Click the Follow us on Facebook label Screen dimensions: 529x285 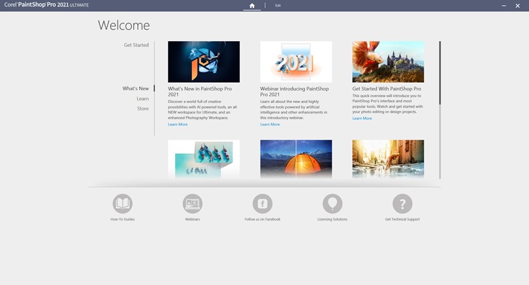263,219
